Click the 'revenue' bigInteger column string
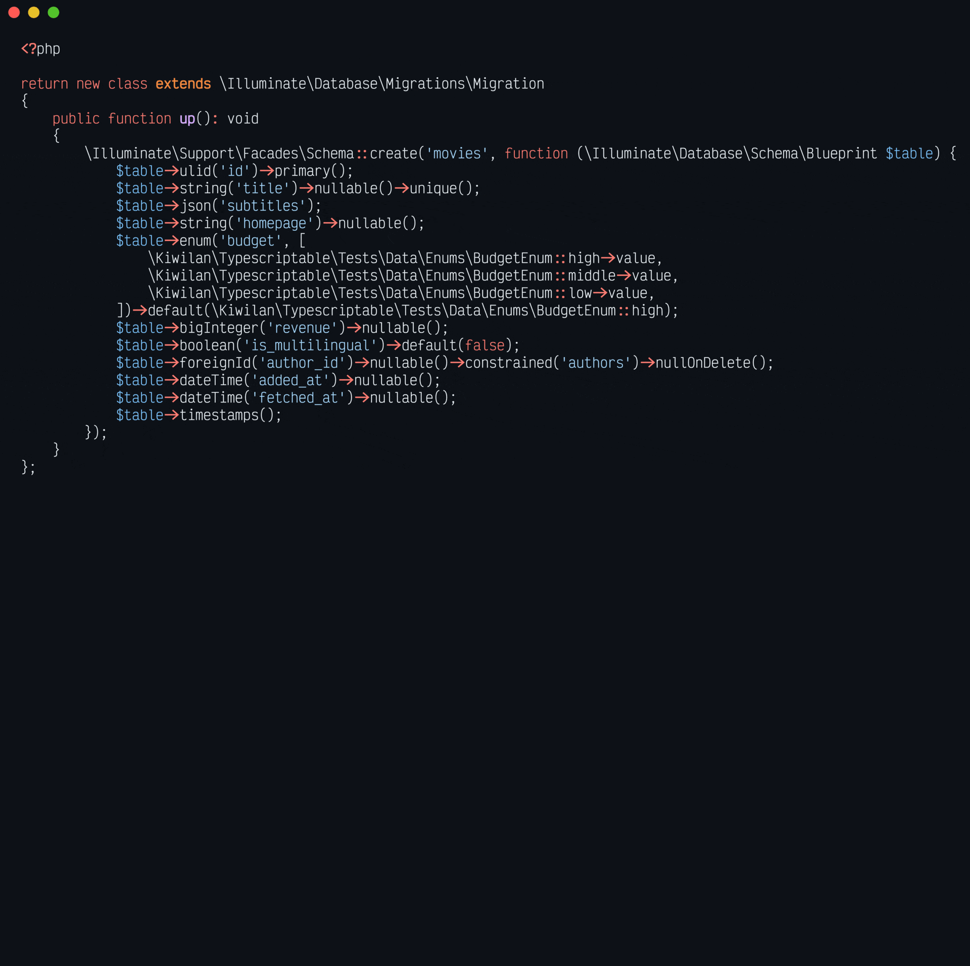970x966 pixels. click(x=302, y=328)
